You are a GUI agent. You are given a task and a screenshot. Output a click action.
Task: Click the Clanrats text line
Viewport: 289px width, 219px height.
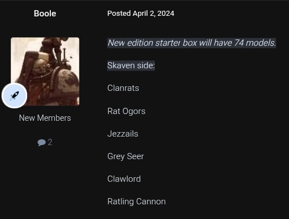123,88
